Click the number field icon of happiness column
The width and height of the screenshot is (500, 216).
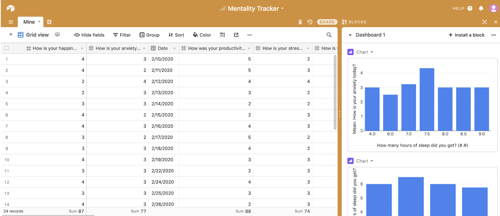29,48
